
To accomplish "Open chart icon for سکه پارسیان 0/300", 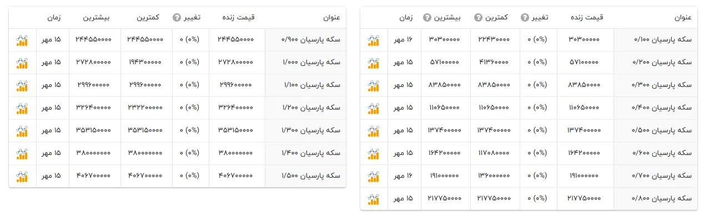I will (374, 86).
